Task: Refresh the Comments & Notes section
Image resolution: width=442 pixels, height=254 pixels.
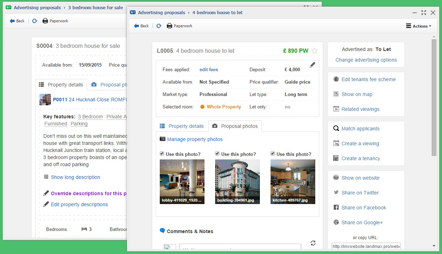Action: click(313, 243)
